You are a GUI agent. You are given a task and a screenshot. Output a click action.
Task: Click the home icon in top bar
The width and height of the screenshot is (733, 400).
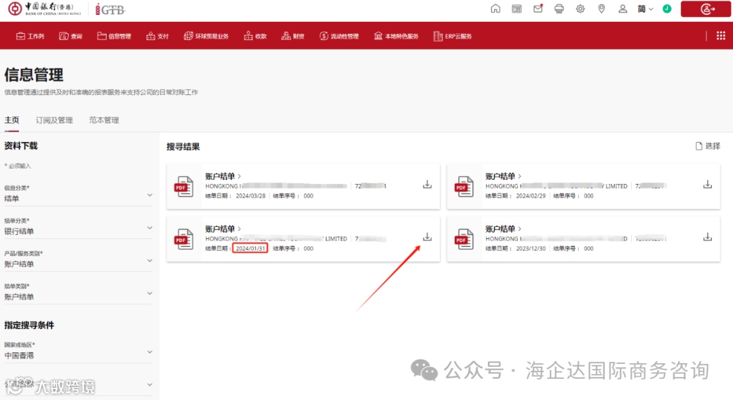coord(495,9)
